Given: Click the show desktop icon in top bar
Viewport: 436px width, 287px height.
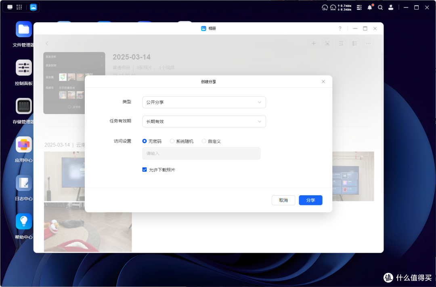Looking at the screenshot, I should 10,7.
